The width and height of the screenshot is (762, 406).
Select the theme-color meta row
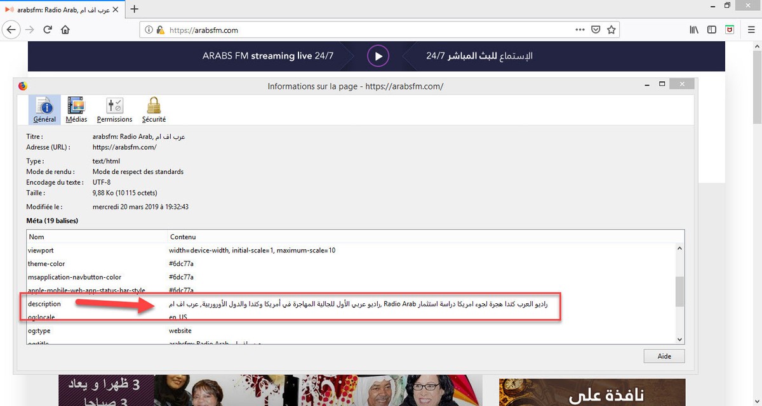(351, 263)
